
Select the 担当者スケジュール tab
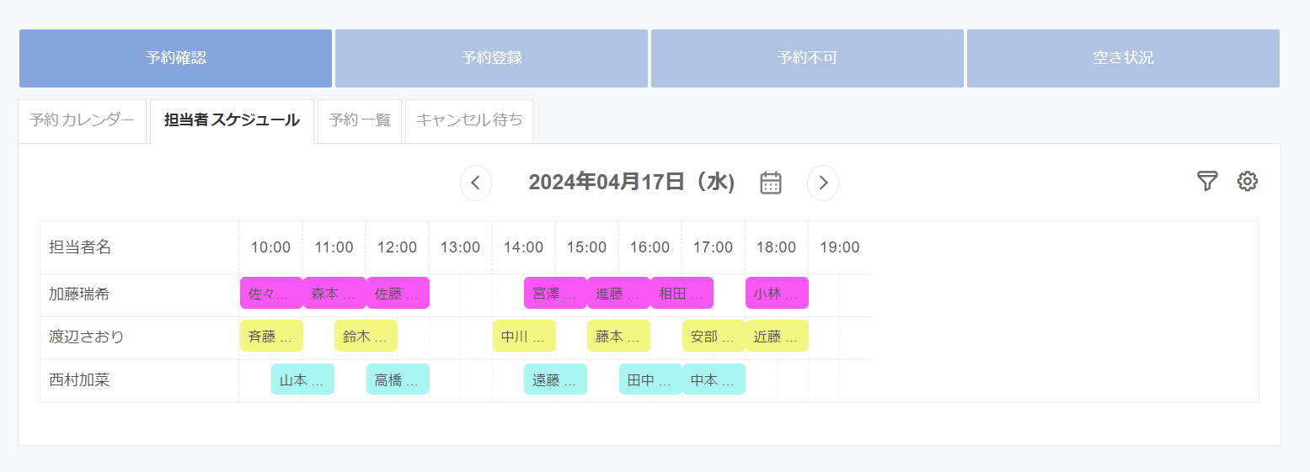232,120
